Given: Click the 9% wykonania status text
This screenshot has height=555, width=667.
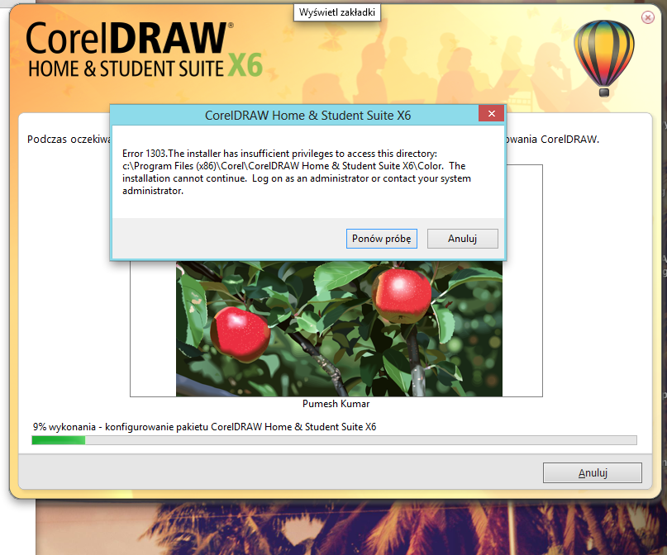Looking at the screenshot, I should (204, 427).
